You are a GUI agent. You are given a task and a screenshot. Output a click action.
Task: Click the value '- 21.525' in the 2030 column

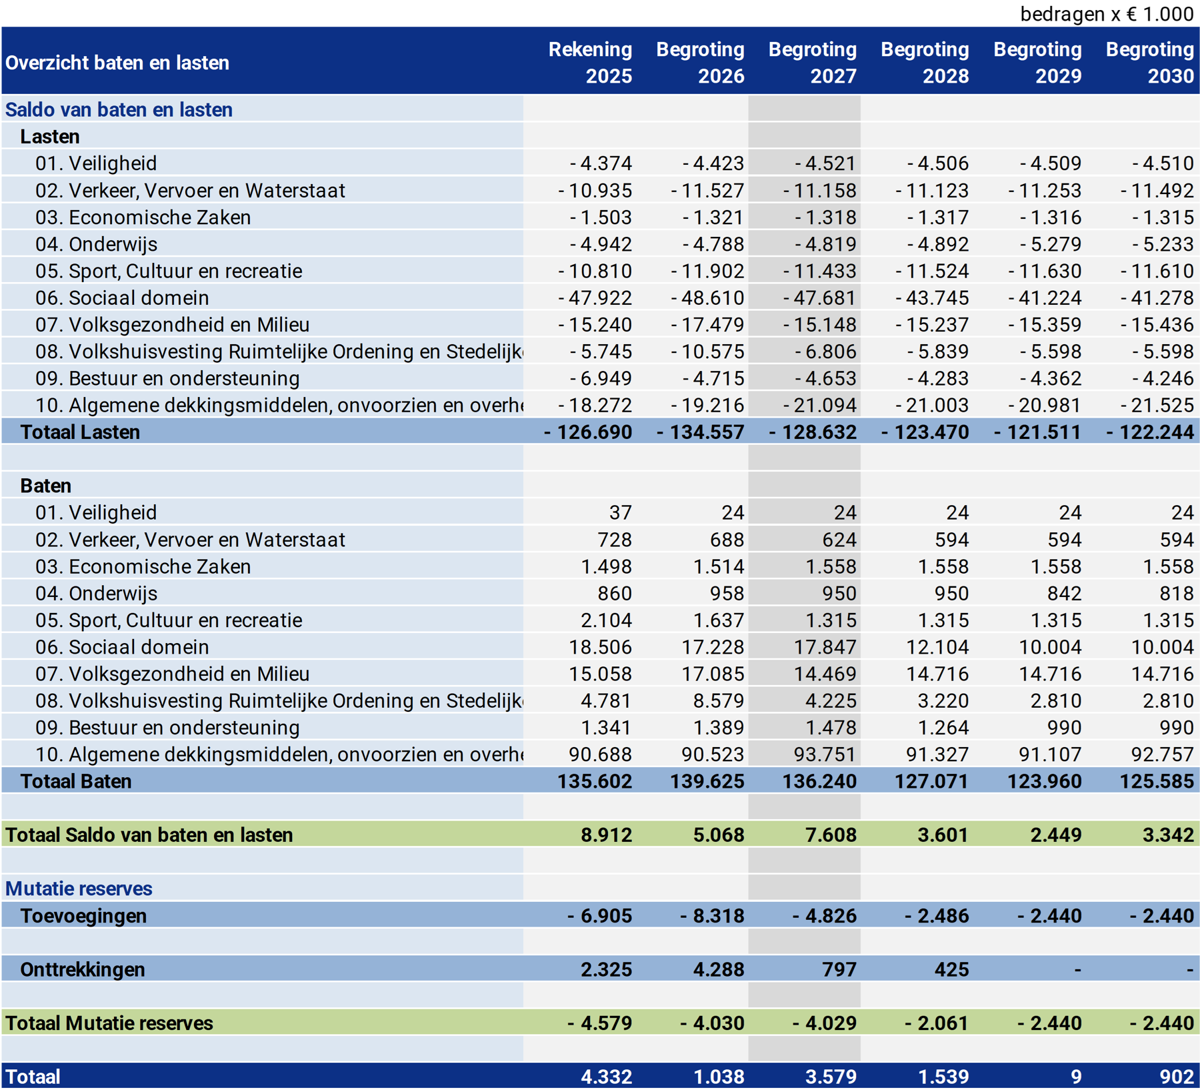click(x=1157, y=405)
